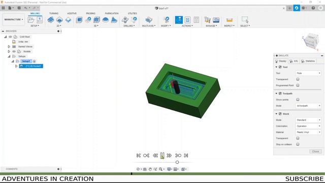
Task: Open Toolpath Mode dropdown showing All toolpath
Action: 308,106
